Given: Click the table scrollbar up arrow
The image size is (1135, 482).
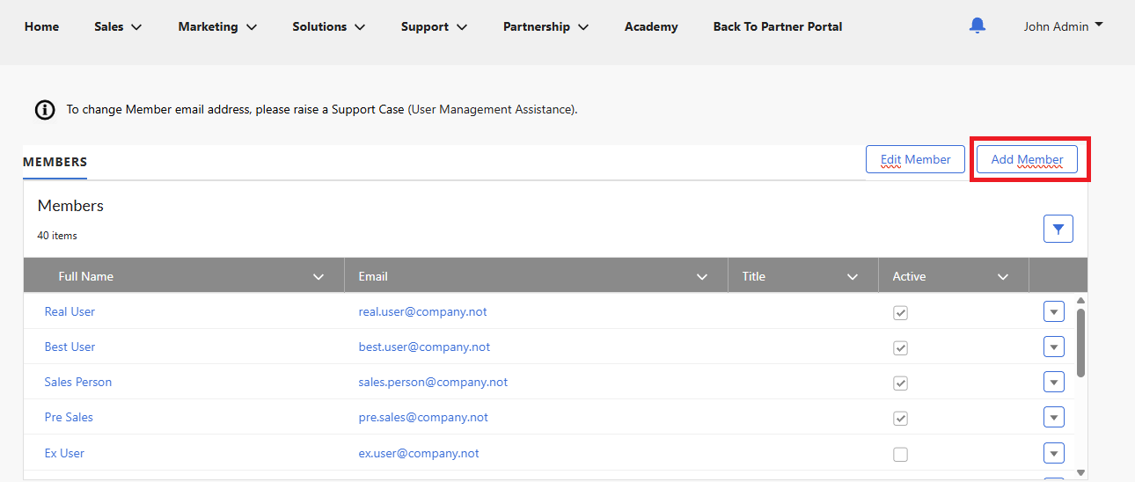Looking at the screenshot, I should pyautogui.click(x=1081, y=300).
